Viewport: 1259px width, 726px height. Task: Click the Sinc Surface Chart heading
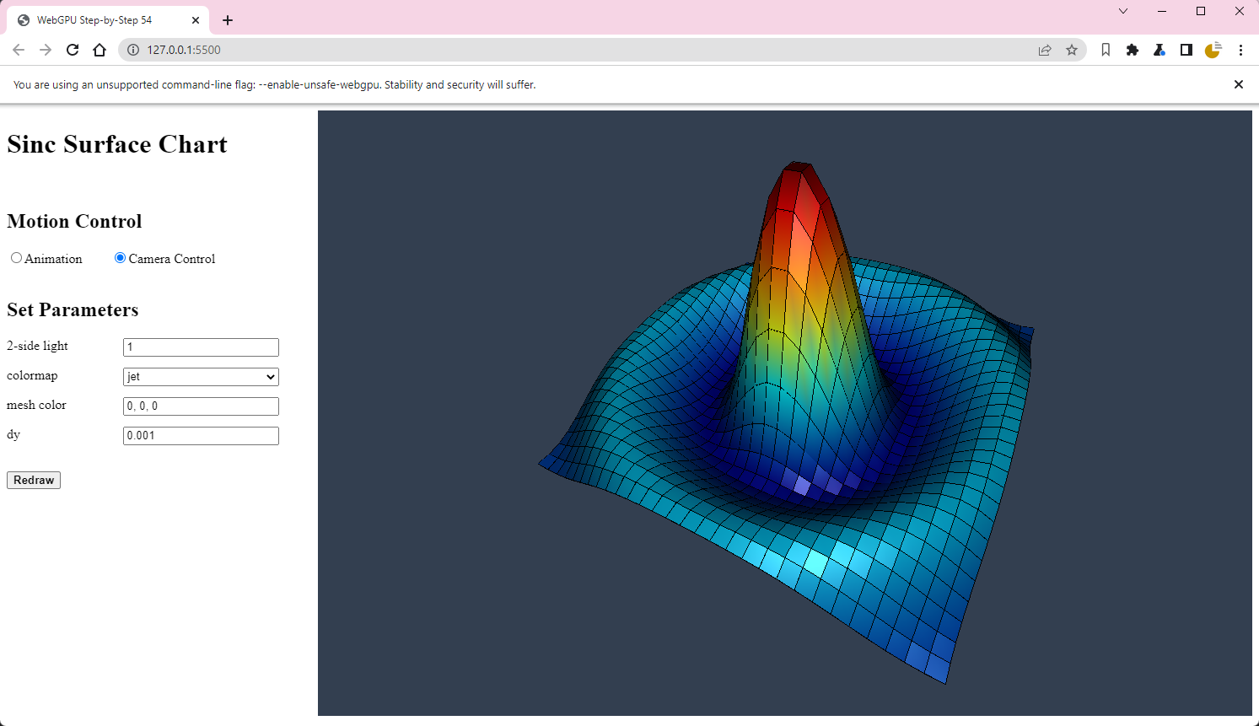click(117, 144)
